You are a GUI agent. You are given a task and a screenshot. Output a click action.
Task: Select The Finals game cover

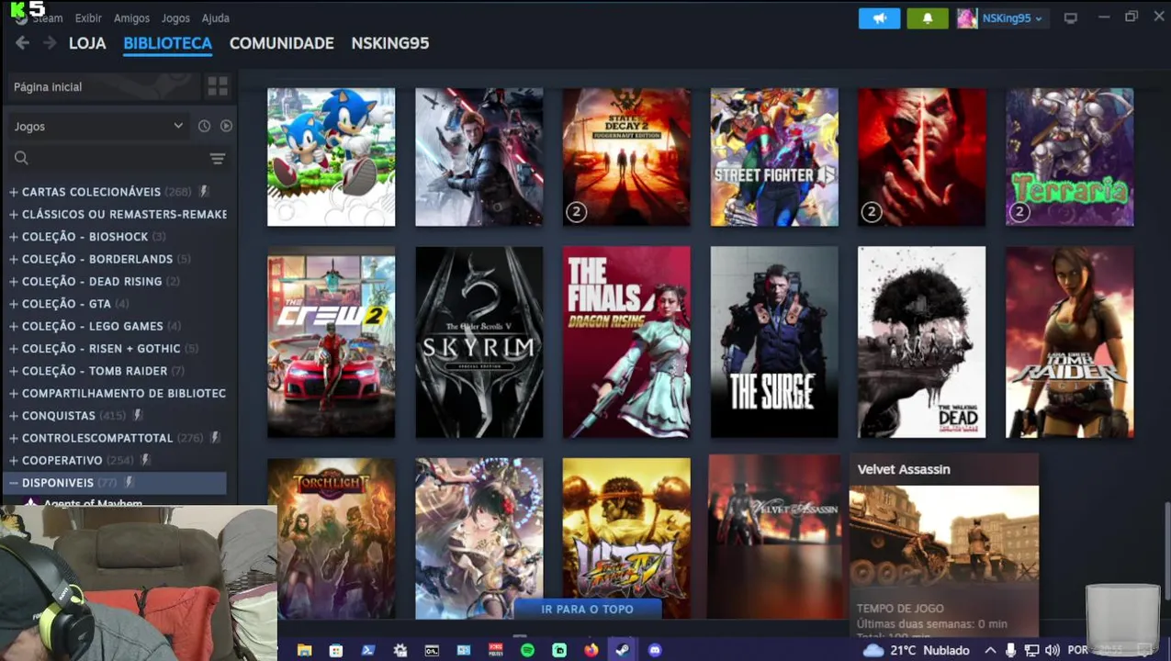tap(626, 342)
